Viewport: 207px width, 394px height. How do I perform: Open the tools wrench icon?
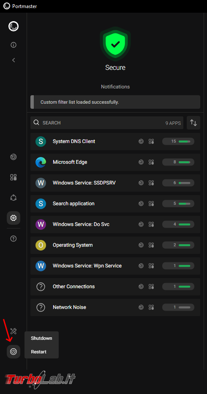[14, 331]
